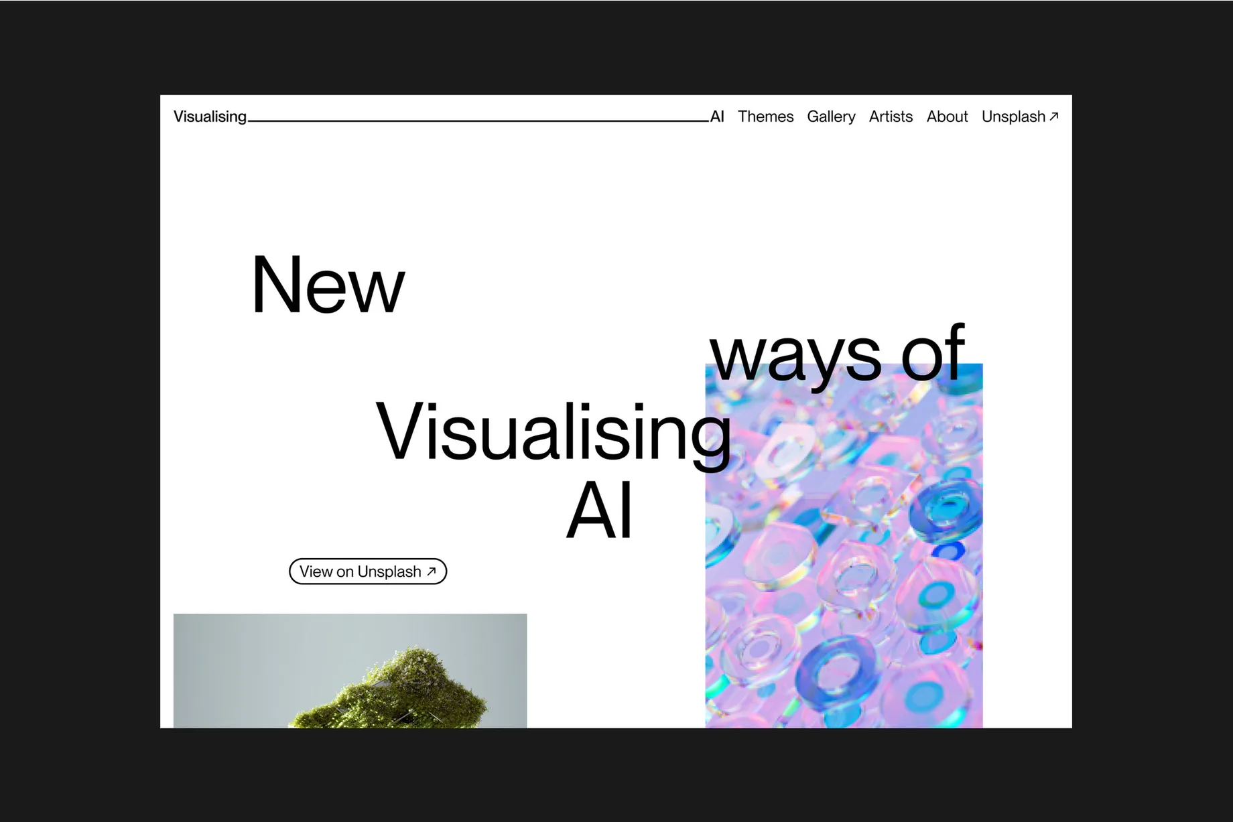The width and height of the screenshot is (1233, 822).
Task: Click the arrow icon beside Unsplash in header
Action: (1054, 117)
